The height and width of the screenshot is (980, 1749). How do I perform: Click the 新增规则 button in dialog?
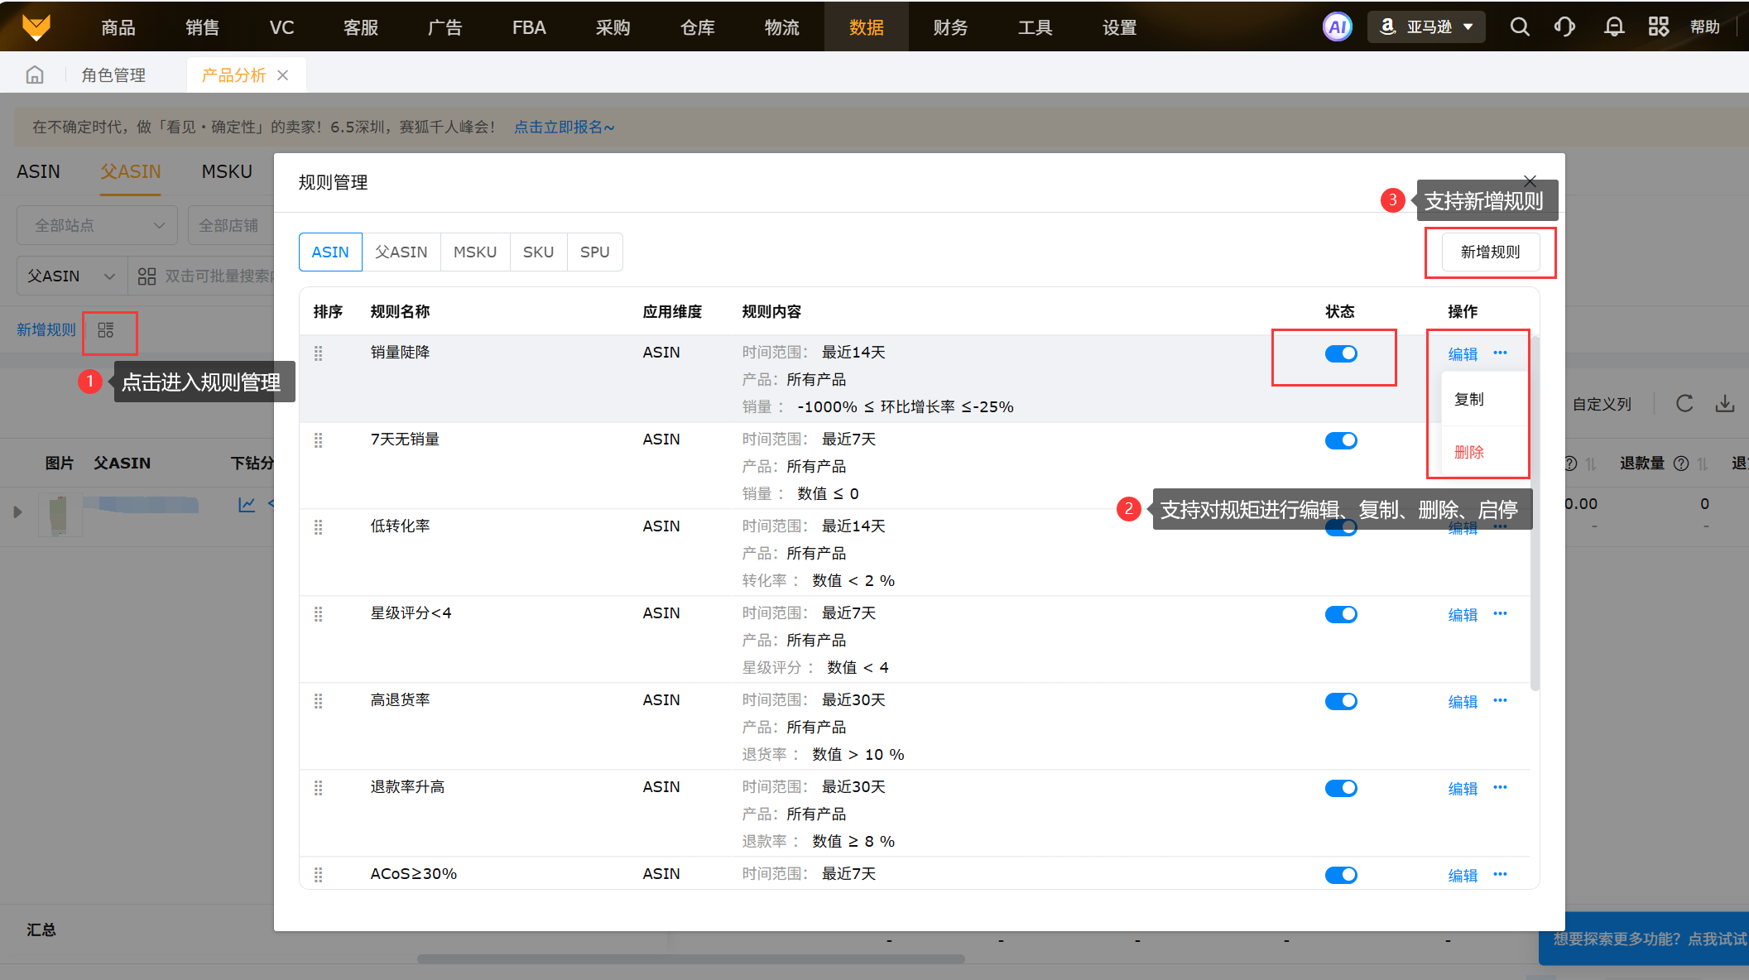(1490, 252)
